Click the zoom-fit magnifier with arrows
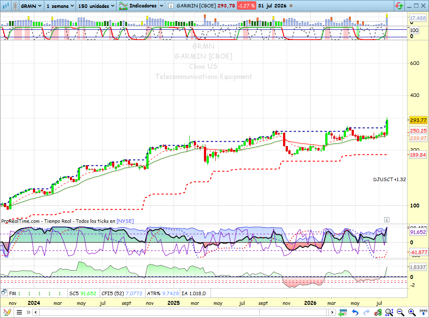 point(389,312)
